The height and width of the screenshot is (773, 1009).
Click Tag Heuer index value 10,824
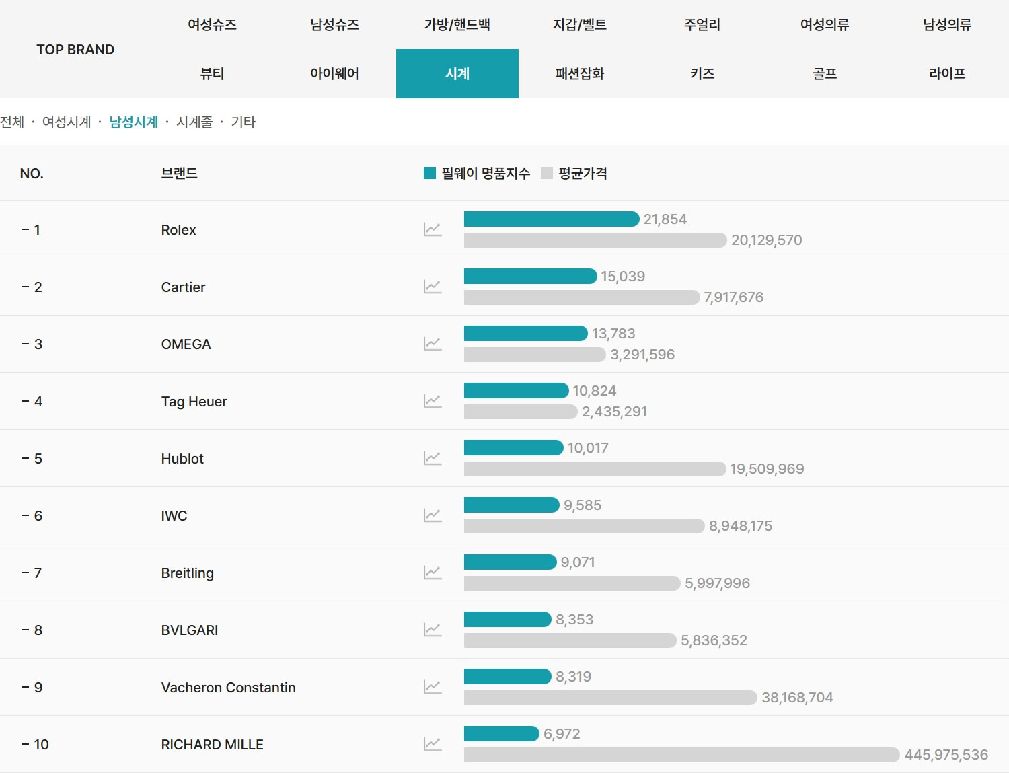click(x=595, y=391)
